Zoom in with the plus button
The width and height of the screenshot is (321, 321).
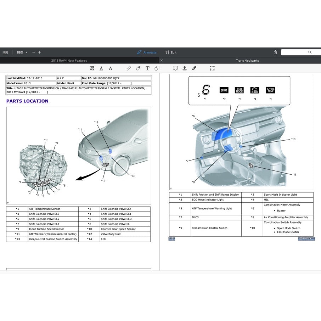pyautogui.click(x=40, y=52)
